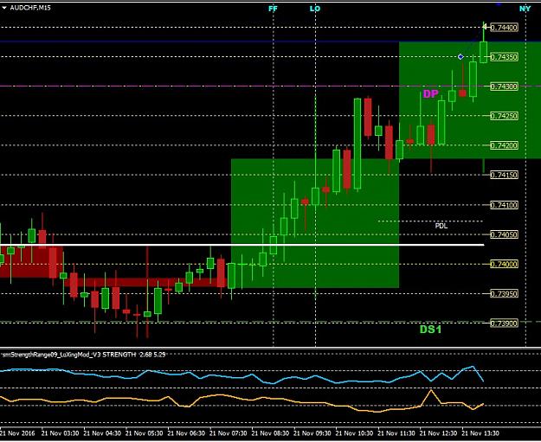Select the magenta DP pivot label

click(x=430, y=93)
